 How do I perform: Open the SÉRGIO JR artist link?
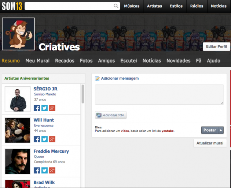point(45,89)
